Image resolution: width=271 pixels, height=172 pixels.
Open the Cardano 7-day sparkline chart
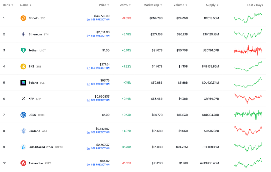point(248,131)
